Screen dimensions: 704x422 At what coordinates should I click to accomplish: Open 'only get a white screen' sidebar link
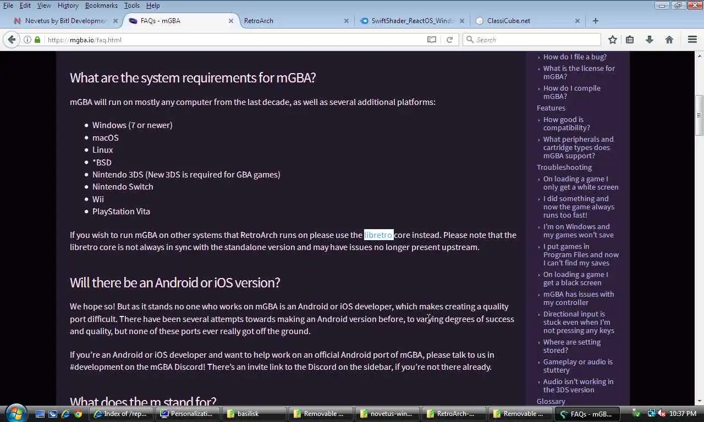click(581, 183)
